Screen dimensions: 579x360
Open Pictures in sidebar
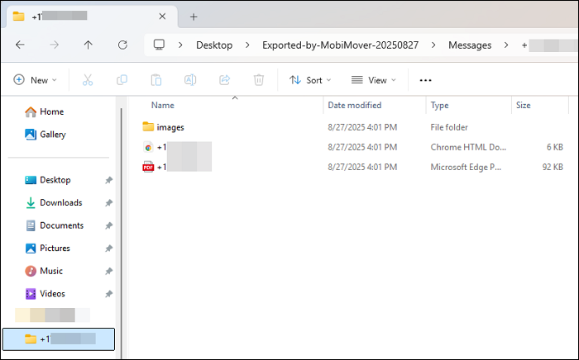(x=47, y=249)
